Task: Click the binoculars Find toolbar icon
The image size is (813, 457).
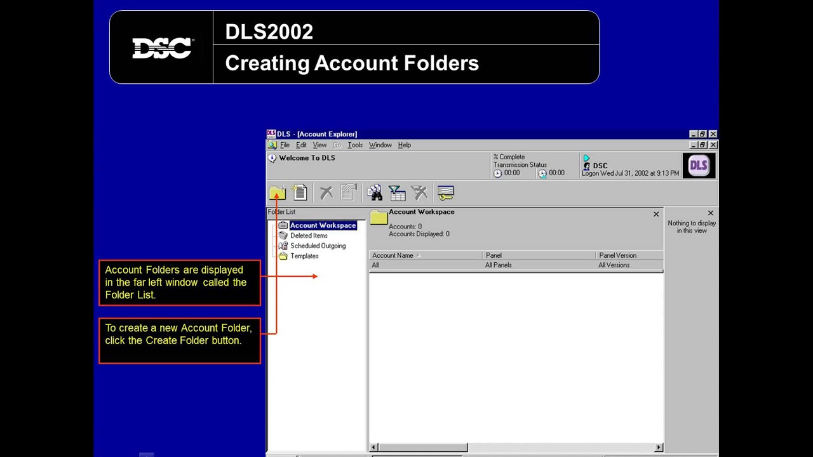Action: click(x=375, y=192)
